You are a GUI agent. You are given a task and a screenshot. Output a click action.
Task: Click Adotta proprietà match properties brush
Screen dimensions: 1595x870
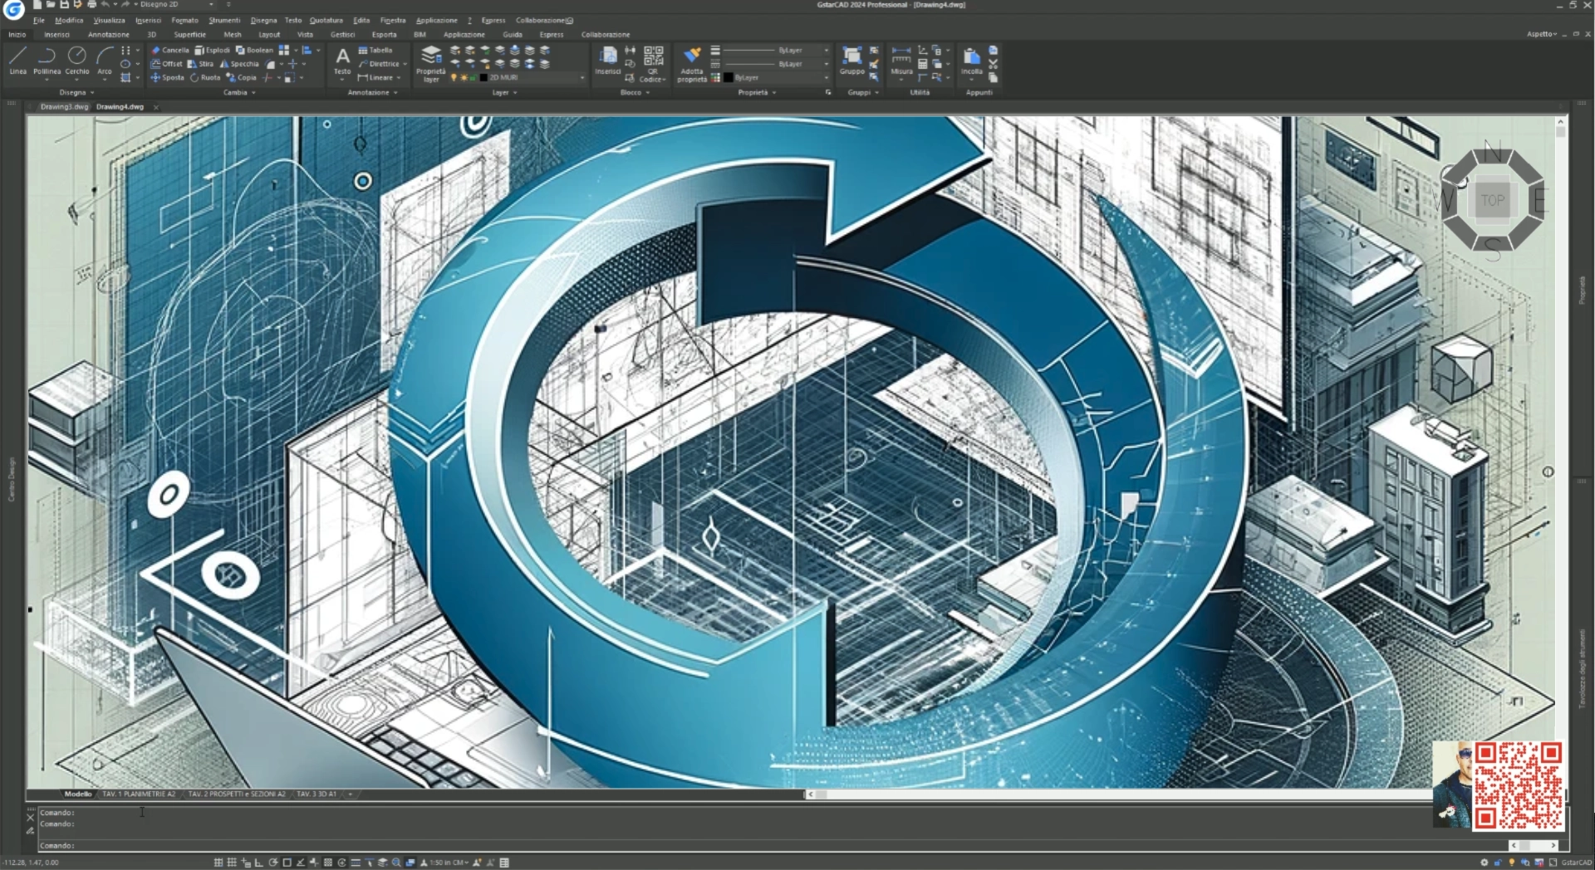pos(692,64)
